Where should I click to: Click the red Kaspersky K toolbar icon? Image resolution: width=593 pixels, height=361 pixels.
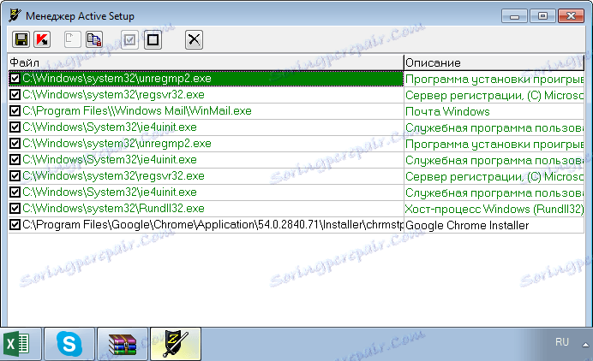click(x=42, y=39)
